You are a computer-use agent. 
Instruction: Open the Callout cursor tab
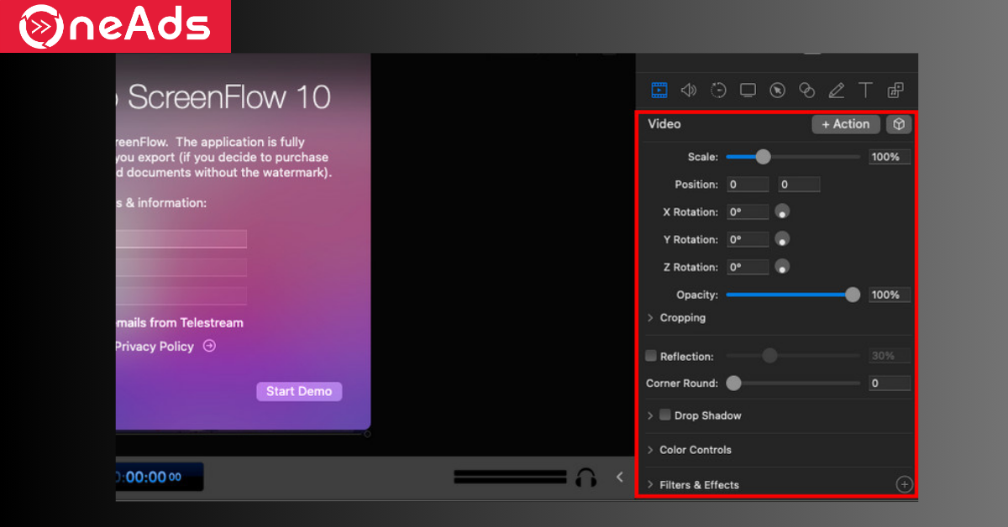[778, 90]
